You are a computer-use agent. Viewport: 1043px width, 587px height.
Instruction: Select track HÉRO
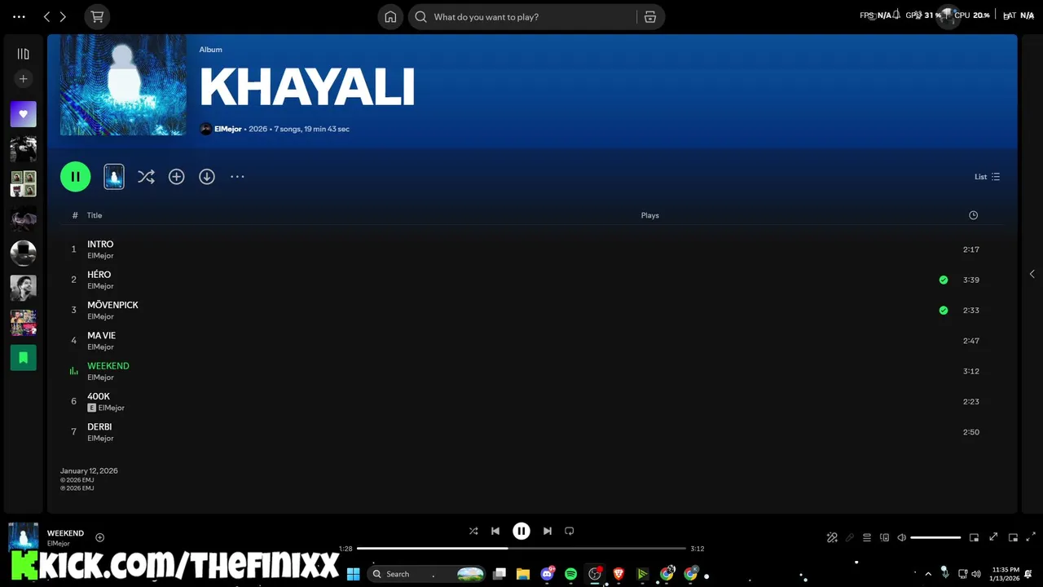tap(532, 280)
